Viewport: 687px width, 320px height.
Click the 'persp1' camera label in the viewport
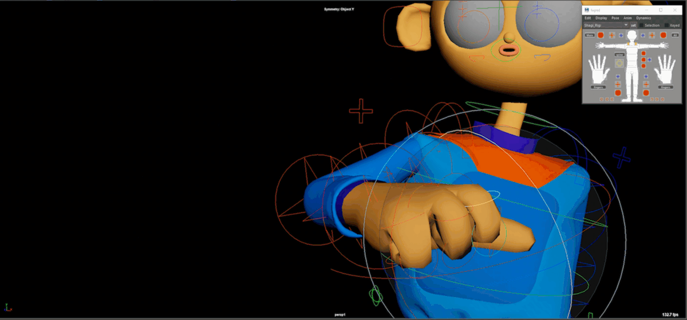tap(341, 314)
